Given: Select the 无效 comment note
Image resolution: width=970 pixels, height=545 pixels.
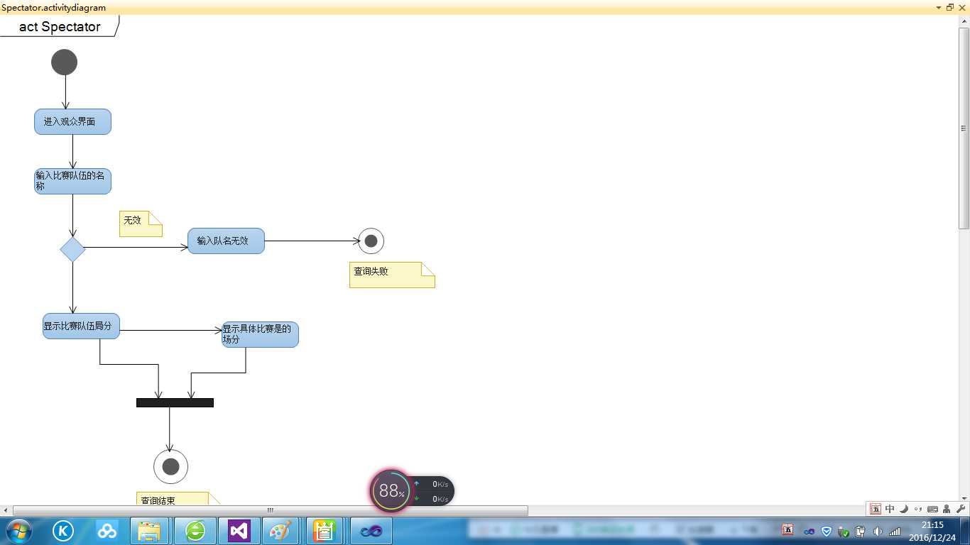Looking at the screenshot, I should click(x=141, y=224).
